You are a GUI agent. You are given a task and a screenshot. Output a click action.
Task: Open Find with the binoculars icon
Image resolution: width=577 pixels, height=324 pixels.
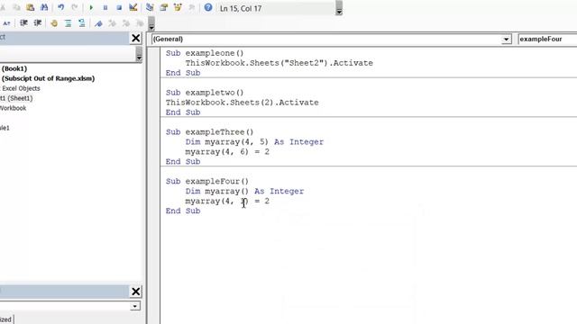(44, 8)
